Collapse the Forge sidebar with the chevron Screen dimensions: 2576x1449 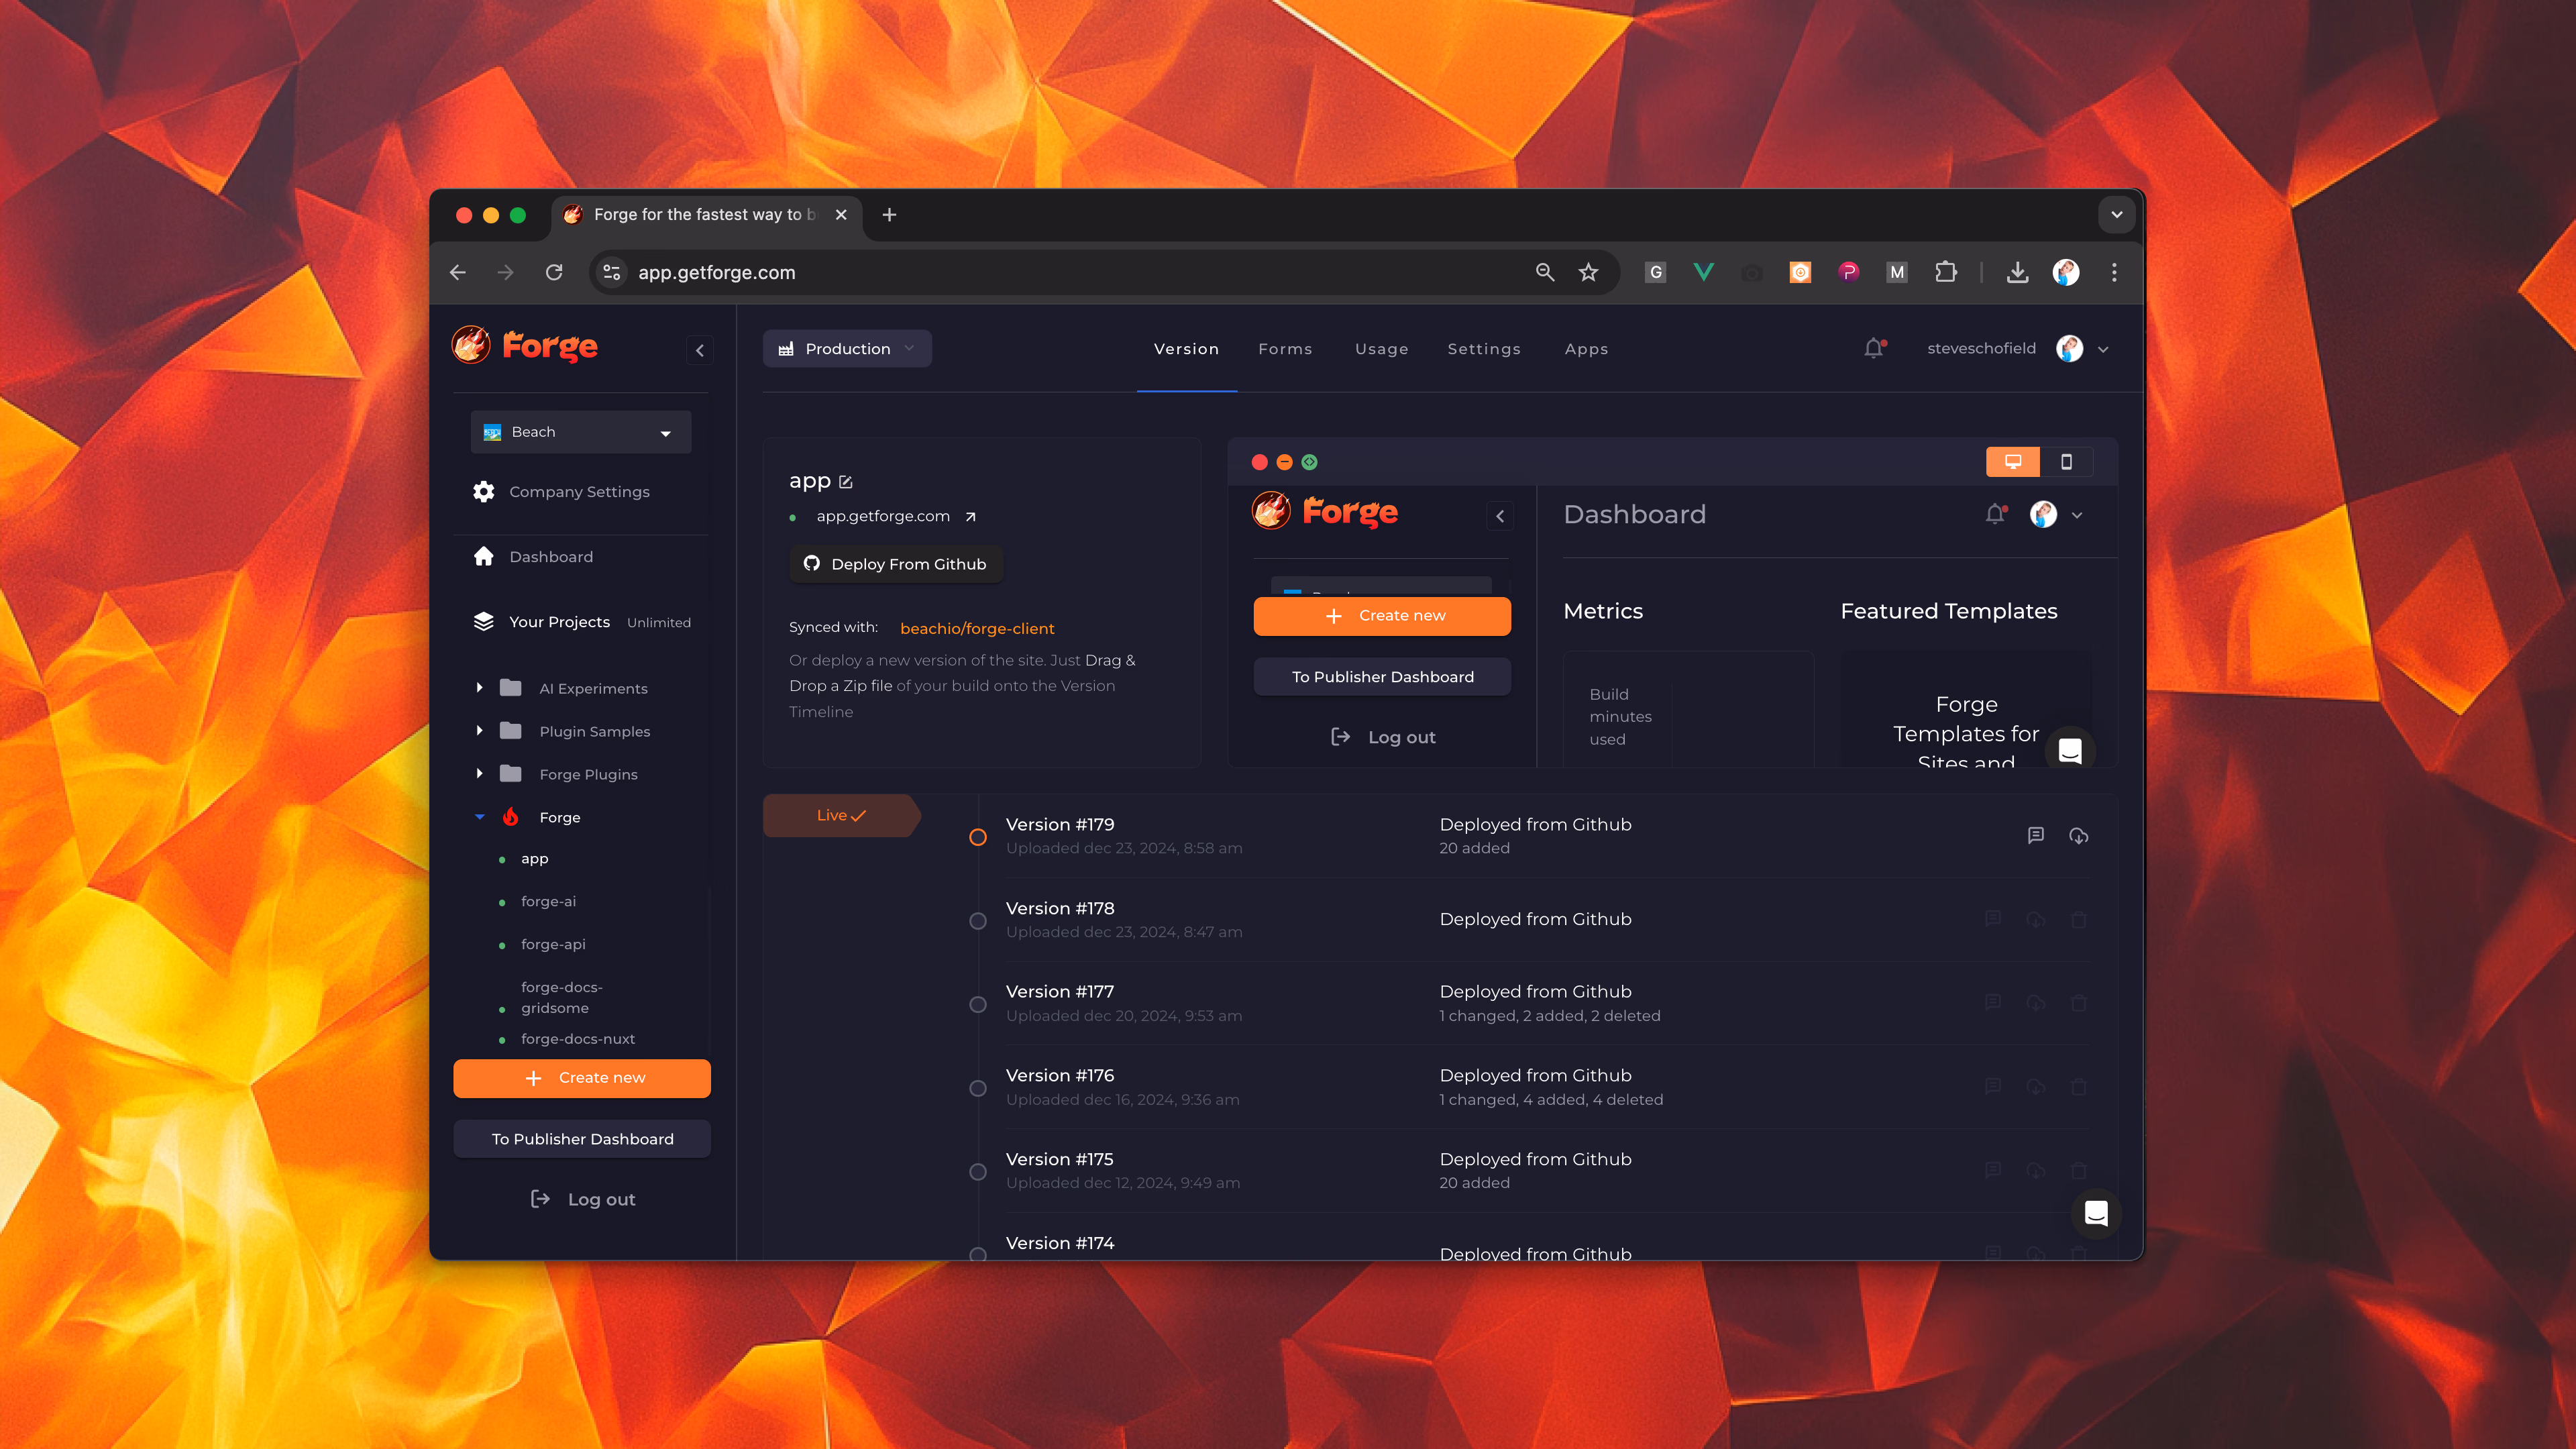700,350
